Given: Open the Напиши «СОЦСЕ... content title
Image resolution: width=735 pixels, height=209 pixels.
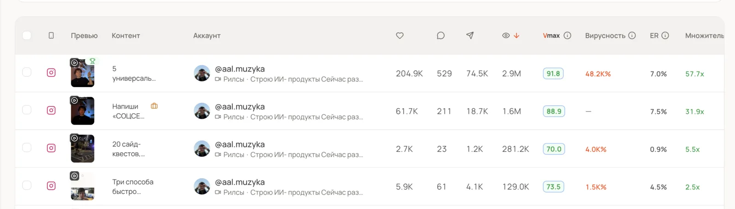Looking at the screenshot, I should [129, 111].
